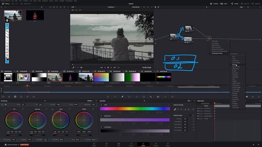Toggle the Nodes panel button

tap(235, 4)
